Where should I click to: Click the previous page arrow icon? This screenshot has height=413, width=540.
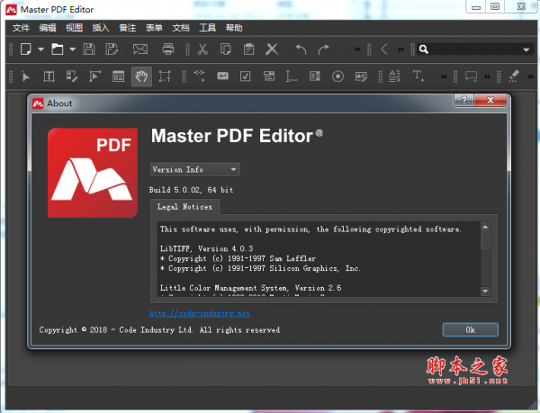point(384,49)
